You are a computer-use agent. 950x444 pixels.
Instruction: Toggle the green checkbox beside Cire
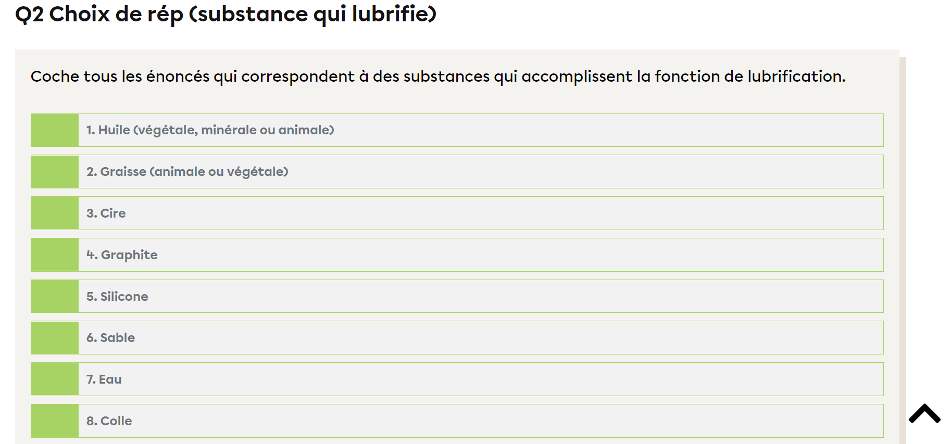click(55, 213)
